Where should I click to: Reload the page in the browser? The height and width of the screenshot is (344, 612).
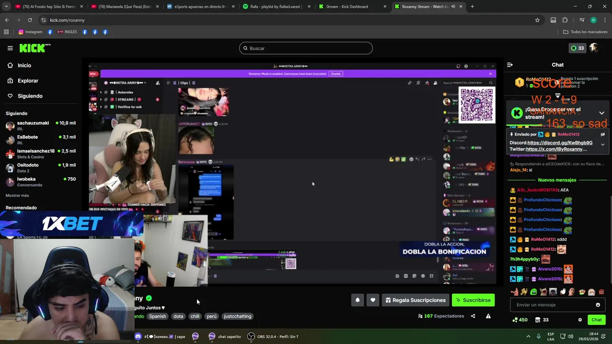pyautogui.click(x=30, y=20)
